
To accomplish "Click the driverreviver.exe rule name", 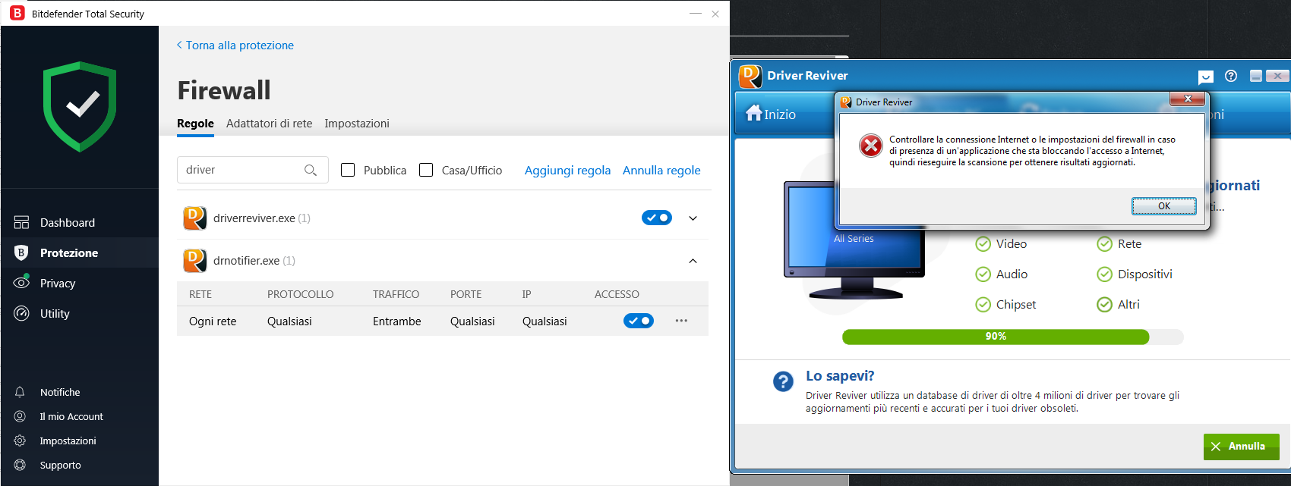I will (254, 218).
